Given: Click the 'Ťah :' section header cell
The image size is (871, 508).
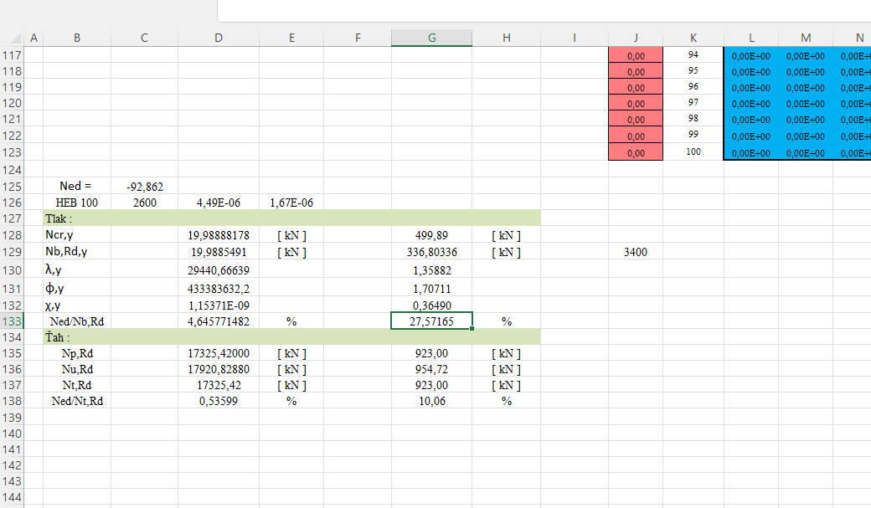Looking at the screenshot, I should (x=77, y=337).
